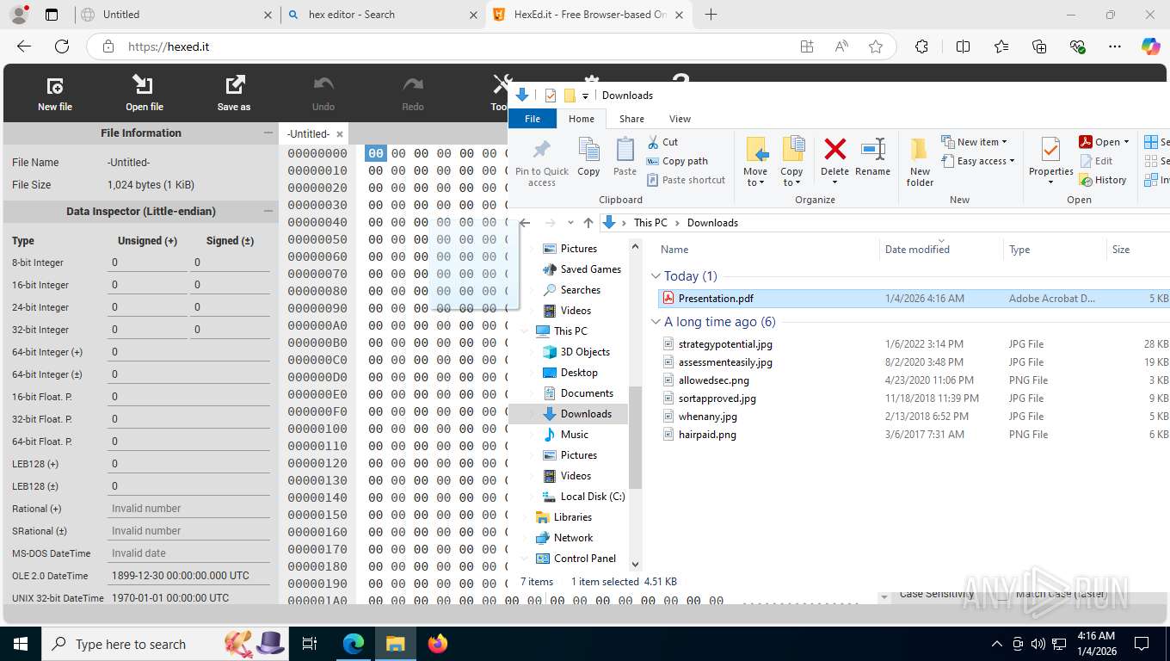Click Edit in the Open group
Screen dimensions: 1170x661
(1096, 161)
